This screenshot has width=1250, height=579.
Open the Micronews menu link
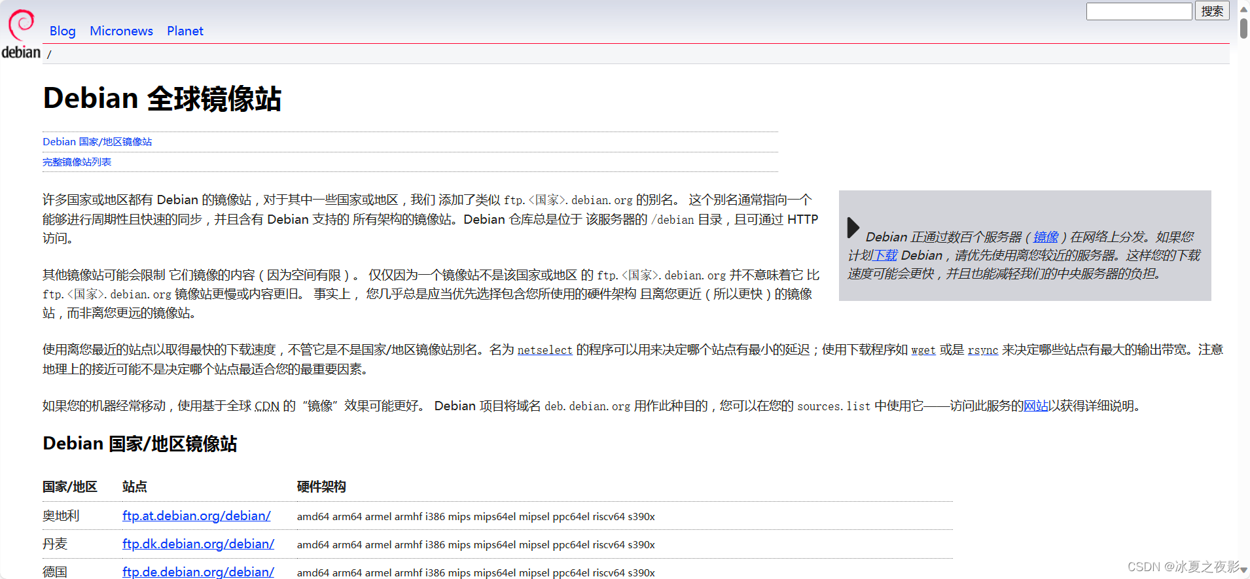(x=121, y=31)
